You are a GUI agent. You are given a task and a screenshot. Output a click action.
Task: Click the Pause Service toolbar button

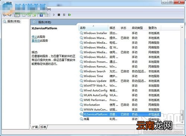click(64, 15)
